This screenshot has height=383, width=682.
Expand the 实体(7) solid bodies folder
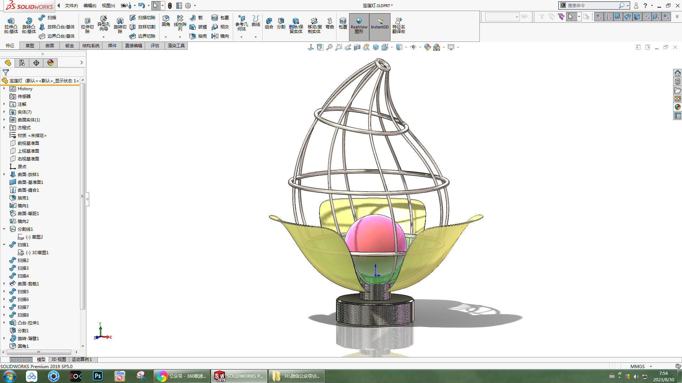4,112
